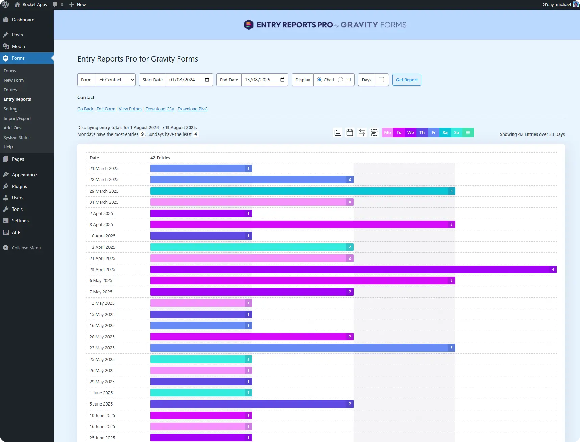This screenshot has height=442, width=580.
Task: Select the List display radio button
Action: (340, 80)
